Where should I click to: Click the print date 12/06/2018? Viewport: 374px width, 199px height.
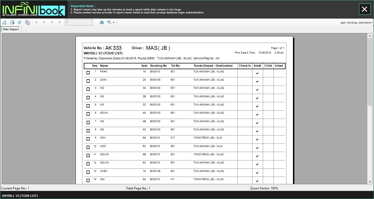(264, 53)
